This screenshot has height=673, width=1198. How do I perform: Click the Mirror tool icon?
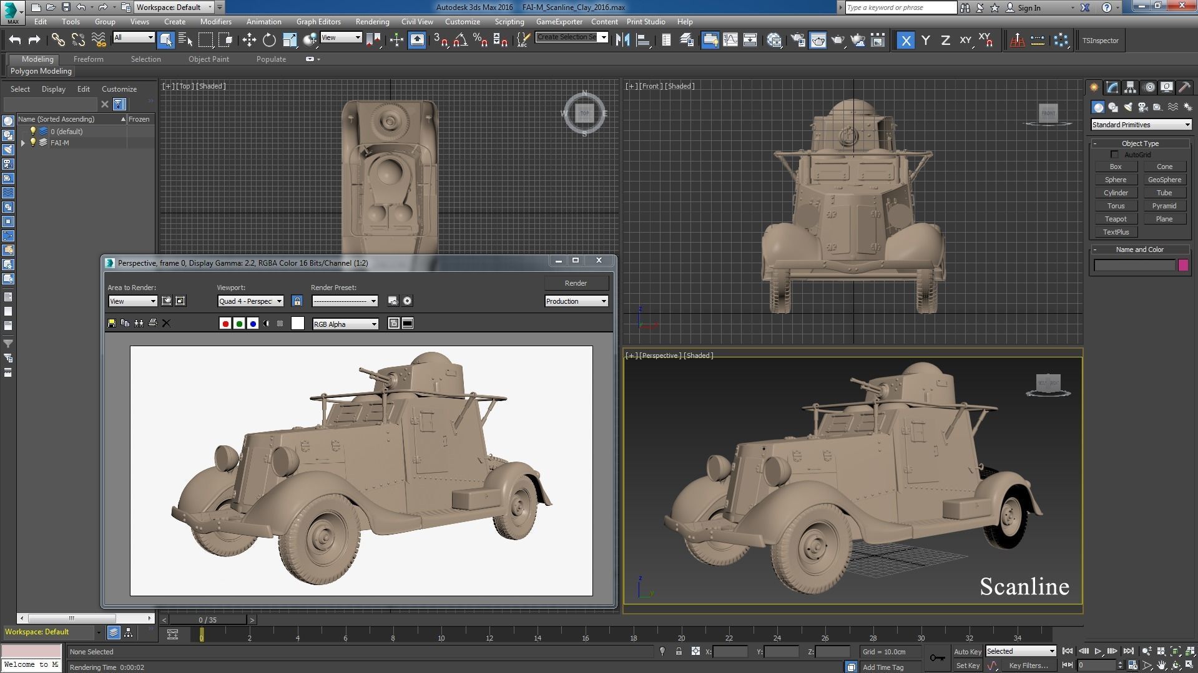coord(622,41)
